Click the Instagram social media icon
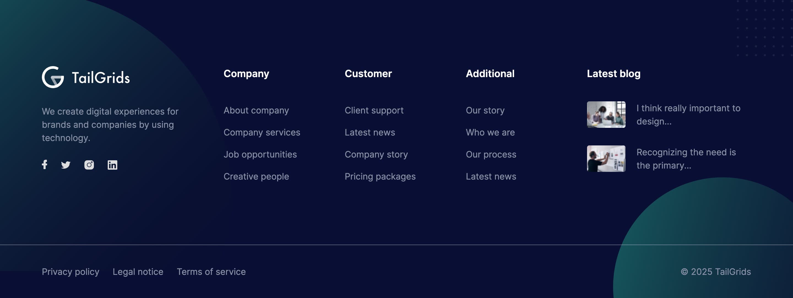793x298 pixels. 89,164
